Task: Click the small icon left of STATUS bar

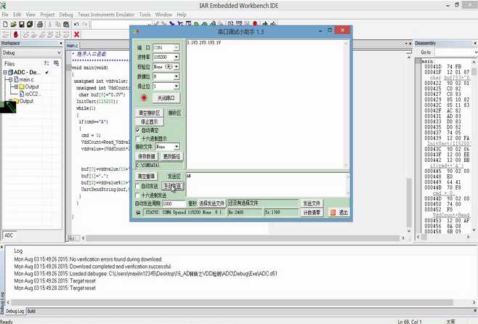Action: [x=139, y=212]
